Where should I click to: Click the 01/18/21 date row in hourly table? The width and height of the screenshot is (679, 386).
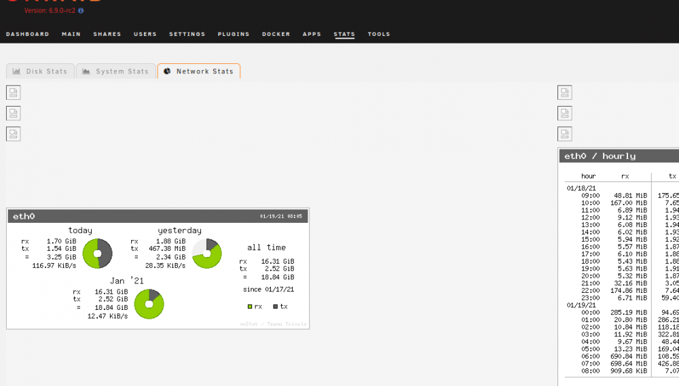pos(581,188)
